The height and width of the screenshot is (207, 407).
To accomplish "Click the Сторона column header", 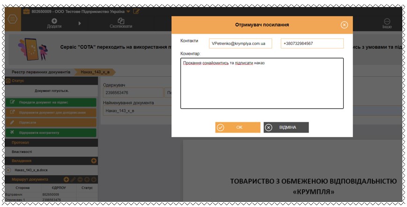I will tap(22, 188).
